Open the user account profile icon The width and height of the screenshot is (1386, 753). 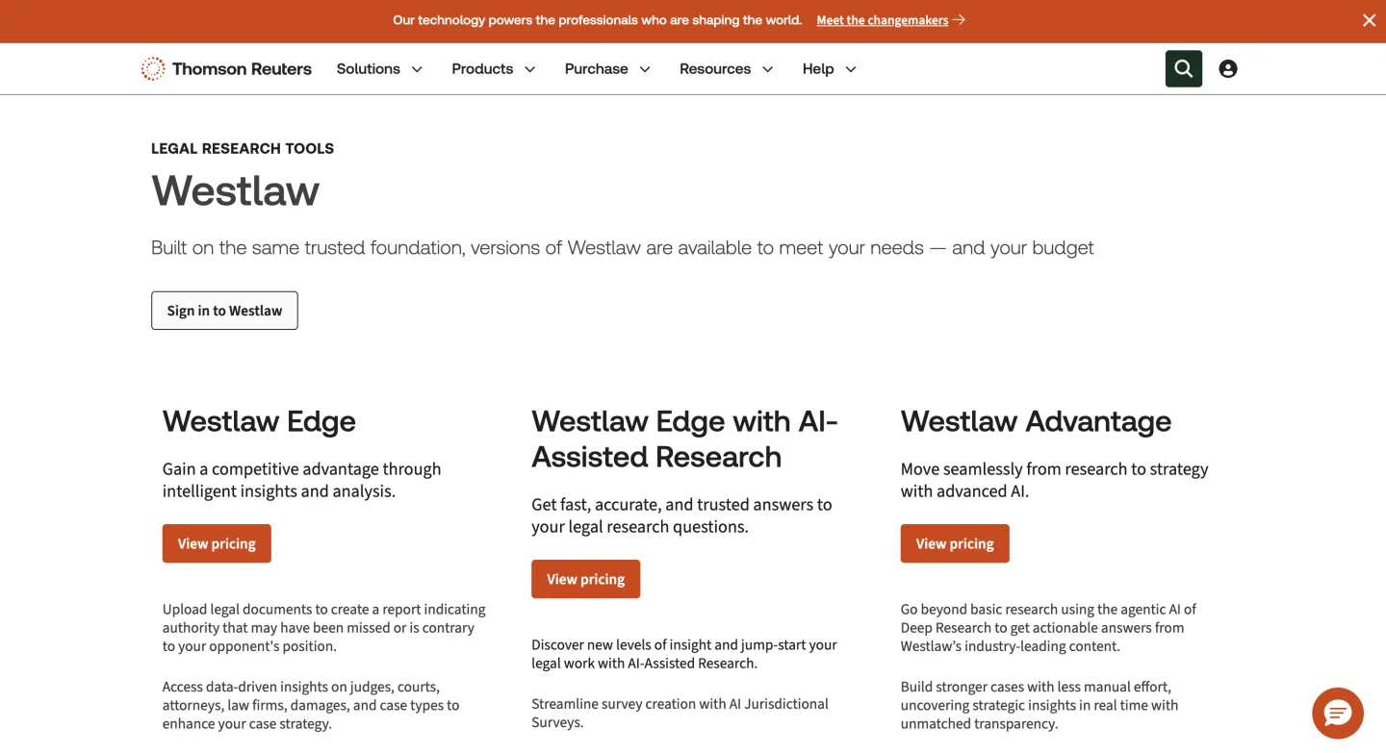pos(1228,68)
